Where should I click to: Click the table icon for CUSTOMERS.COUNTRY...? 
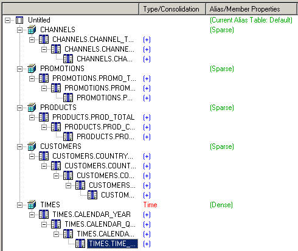point(44,156)
